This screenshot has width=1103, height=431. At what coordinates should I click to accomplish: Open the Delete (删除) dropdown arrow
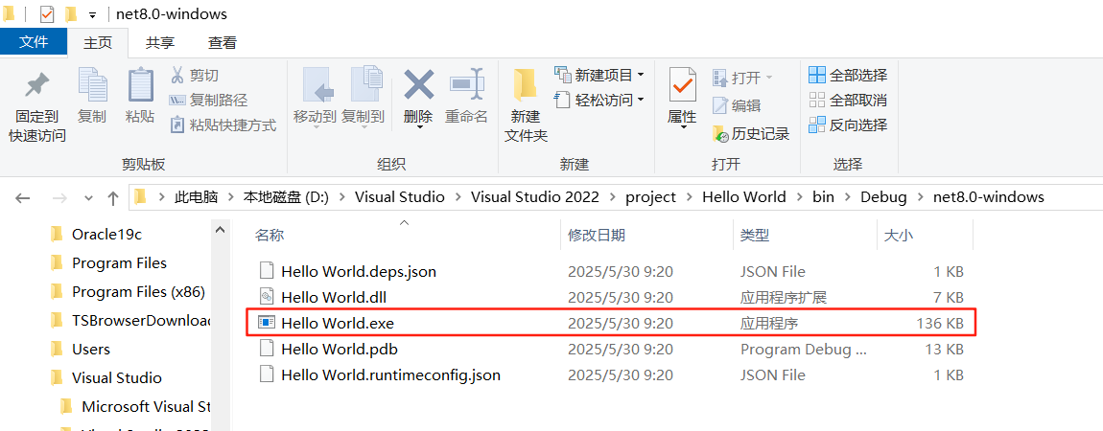tap(418, 127)
